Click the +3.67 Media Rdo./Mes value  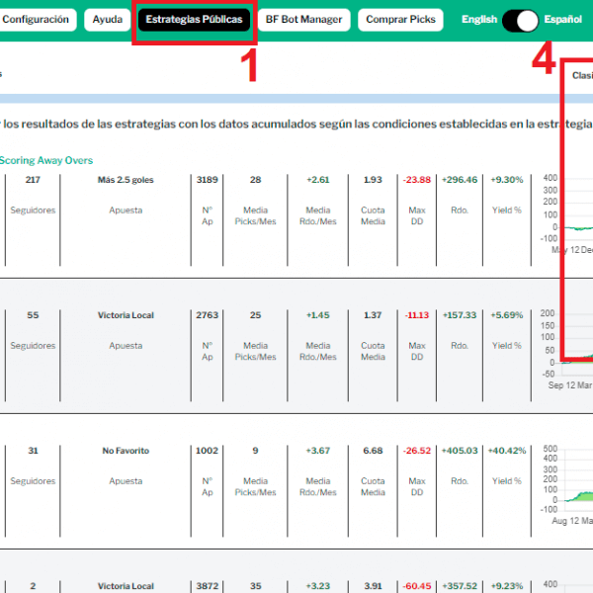[x=318, y=451]
